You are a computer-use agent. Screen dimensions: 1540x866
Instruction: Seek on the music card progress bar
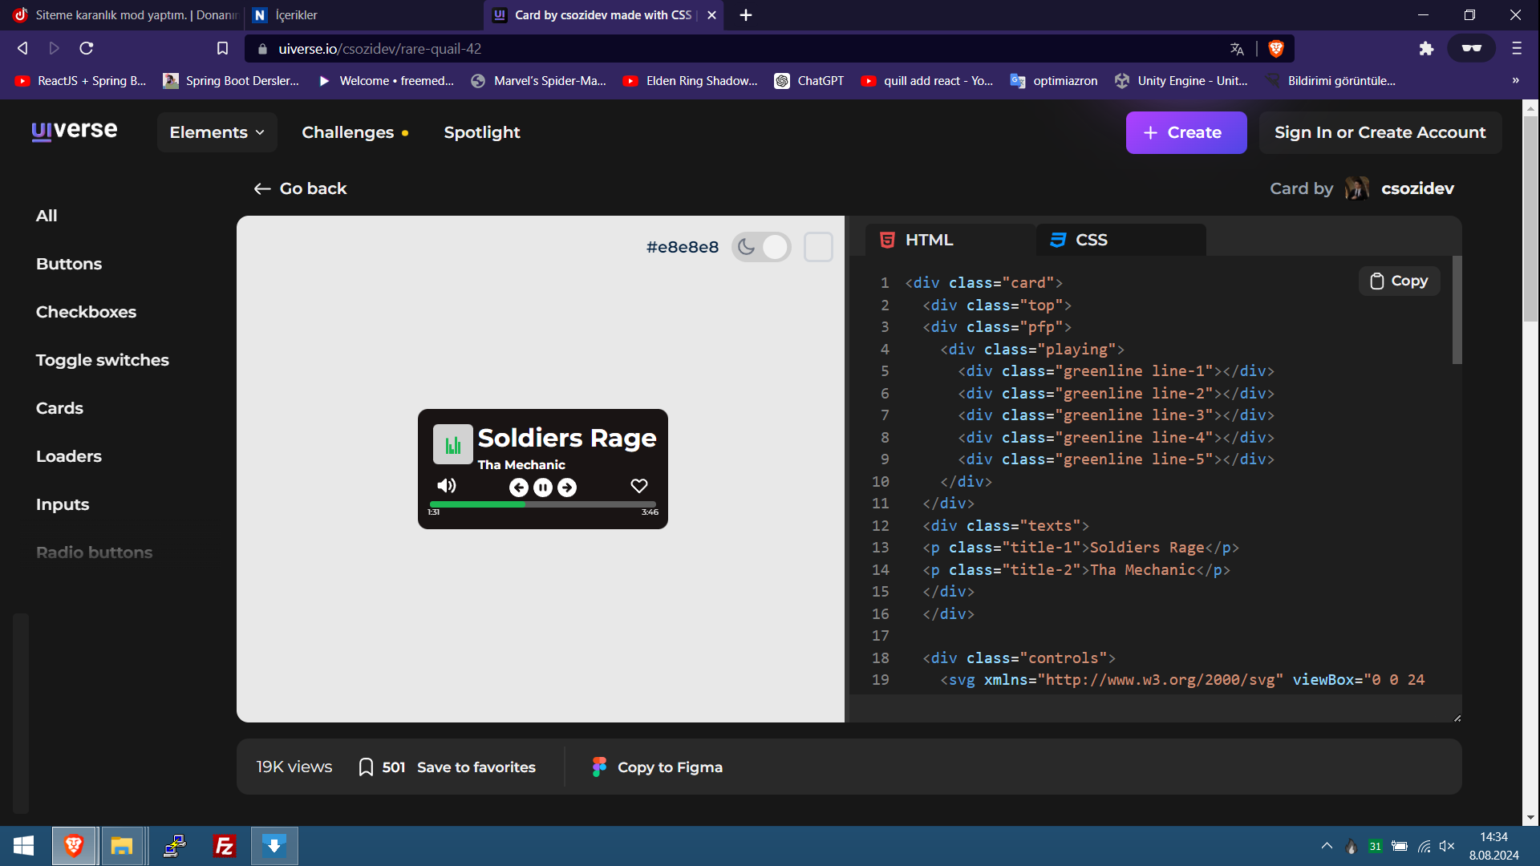point(543,504)
